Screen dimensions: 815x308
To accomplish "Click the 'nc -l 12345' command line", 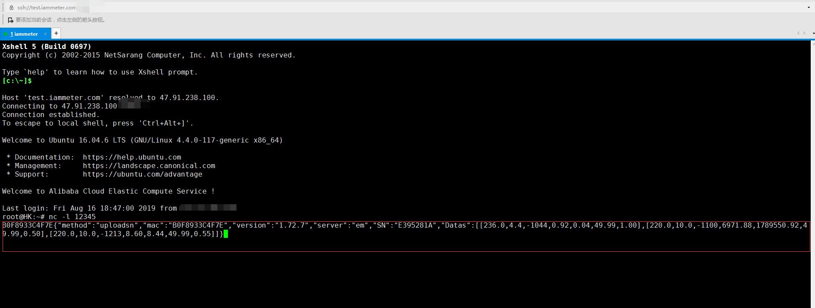I will [72, 217].
